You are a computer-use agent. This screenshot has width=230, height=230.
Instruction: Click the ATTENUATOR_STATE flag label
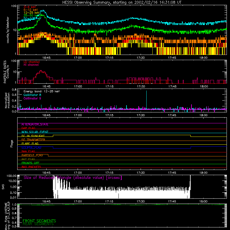pos(35,124)
